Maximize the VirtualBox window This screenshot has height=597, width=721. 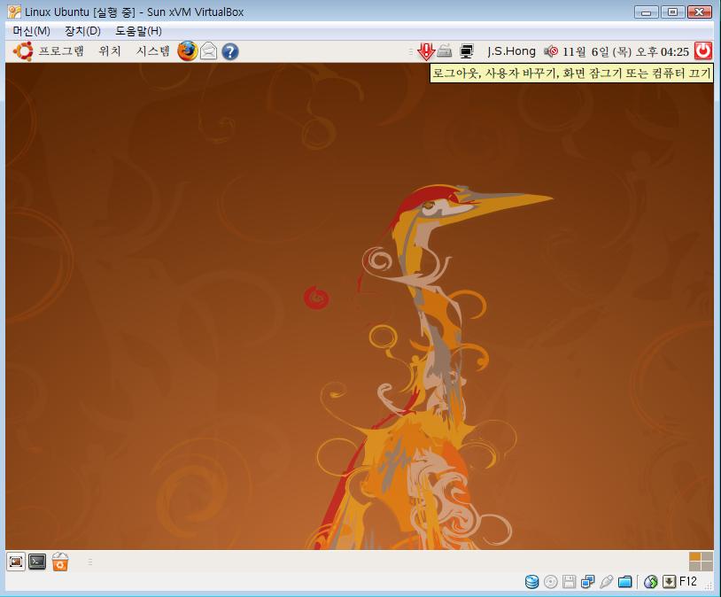click(x=672, y=12)
